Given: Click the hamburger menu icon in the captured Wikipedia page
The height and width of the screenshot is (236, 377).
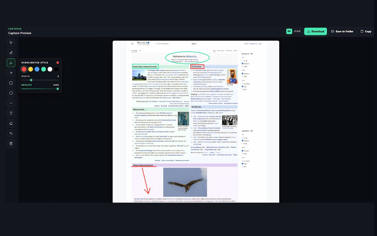Looking at the screenshot, I should coord(132,44).
